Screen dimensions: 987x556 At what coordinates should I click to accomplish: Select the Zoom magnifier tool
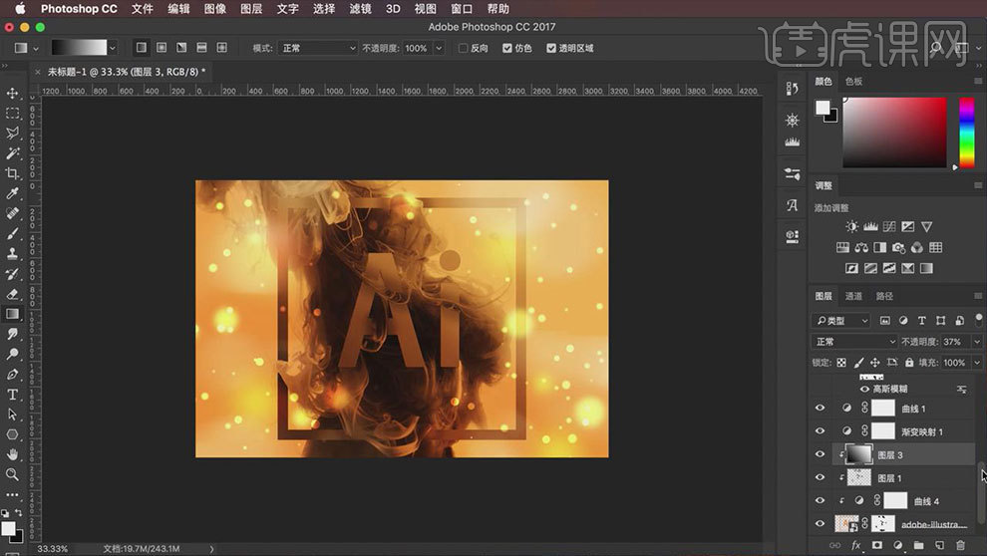[13, 474]
